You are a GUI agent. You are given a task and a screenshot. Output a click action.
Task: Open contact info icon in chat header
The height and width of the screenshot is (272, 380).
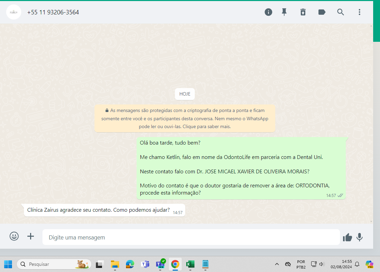tap(268, 12)
